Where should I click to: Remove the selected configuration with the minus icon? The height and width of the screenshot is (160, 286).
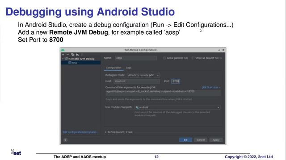click(67, 54)
